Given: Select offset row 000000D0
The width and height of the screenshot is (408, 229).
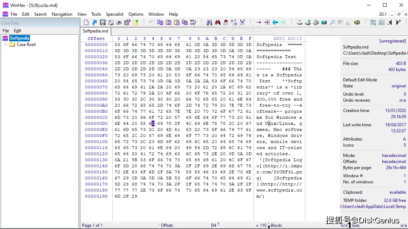Looking at the screenshot, I should pyautogui.click(x=96, y=124).
